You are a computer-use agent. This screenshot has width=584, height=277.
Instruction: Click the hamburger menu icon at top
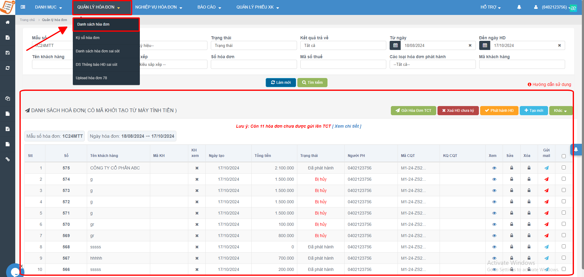23,7
